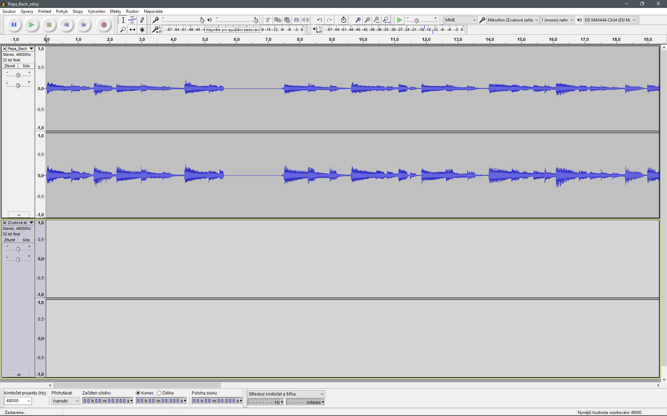The image size is (667, 416).
Task: Mute the Pepa_Bach track with Ztlumit
Action: 10,66
